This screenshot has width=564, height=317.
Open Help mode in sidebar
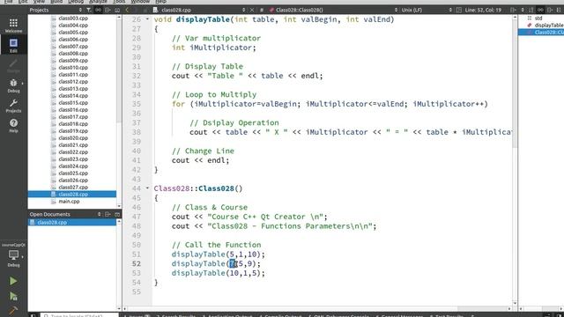pos(13,126)
